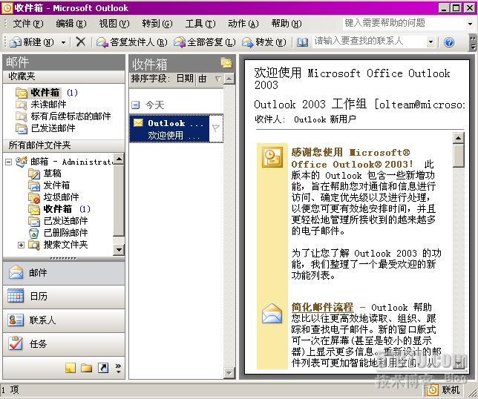The image size is (478, 399).
Task: Open 草稿 drafts folder in folder tree
Action: click(x=52, y=174)
